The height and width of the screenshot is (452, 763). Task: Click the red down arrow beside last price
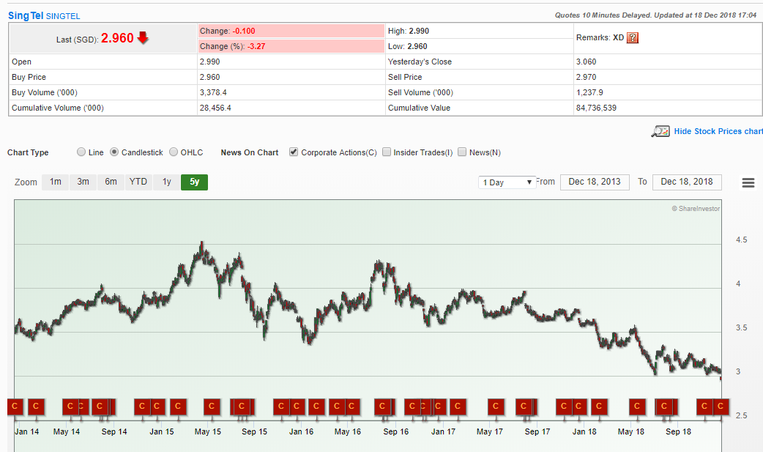(144, 38)
